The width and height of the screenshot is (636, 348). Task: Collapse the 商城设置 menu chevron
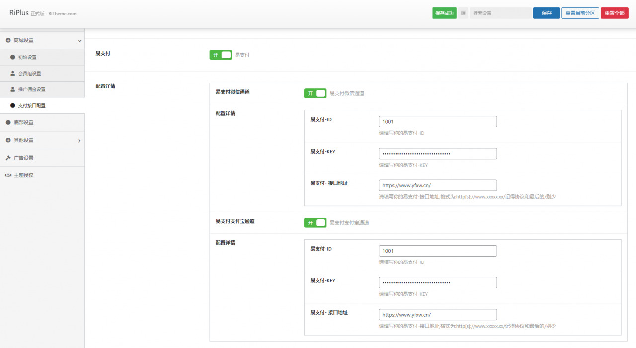tap(79, 41)
